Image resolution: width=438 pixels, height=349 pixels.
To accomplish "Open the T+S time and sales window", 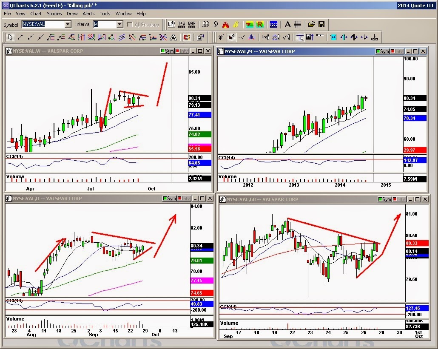I will point(182,25).
